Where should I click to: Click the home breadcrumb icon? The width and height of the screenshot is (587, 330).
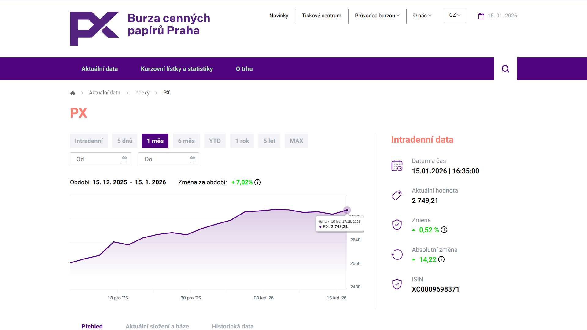click(72, 93)
